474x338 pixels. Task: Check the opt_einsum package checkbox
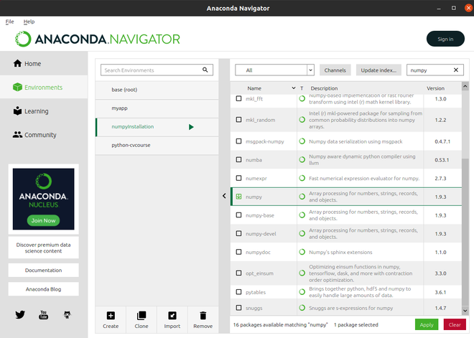point(239,273)
